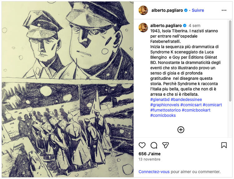Save the post with the bookmark icon
The height and width of the screenshot is (179, 234).
[224, 145]
